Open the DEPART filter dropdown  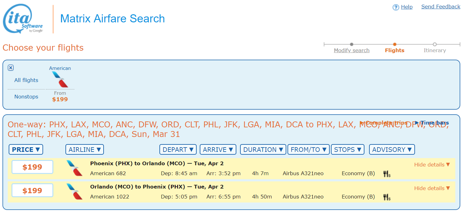click(x=178, y=149)
